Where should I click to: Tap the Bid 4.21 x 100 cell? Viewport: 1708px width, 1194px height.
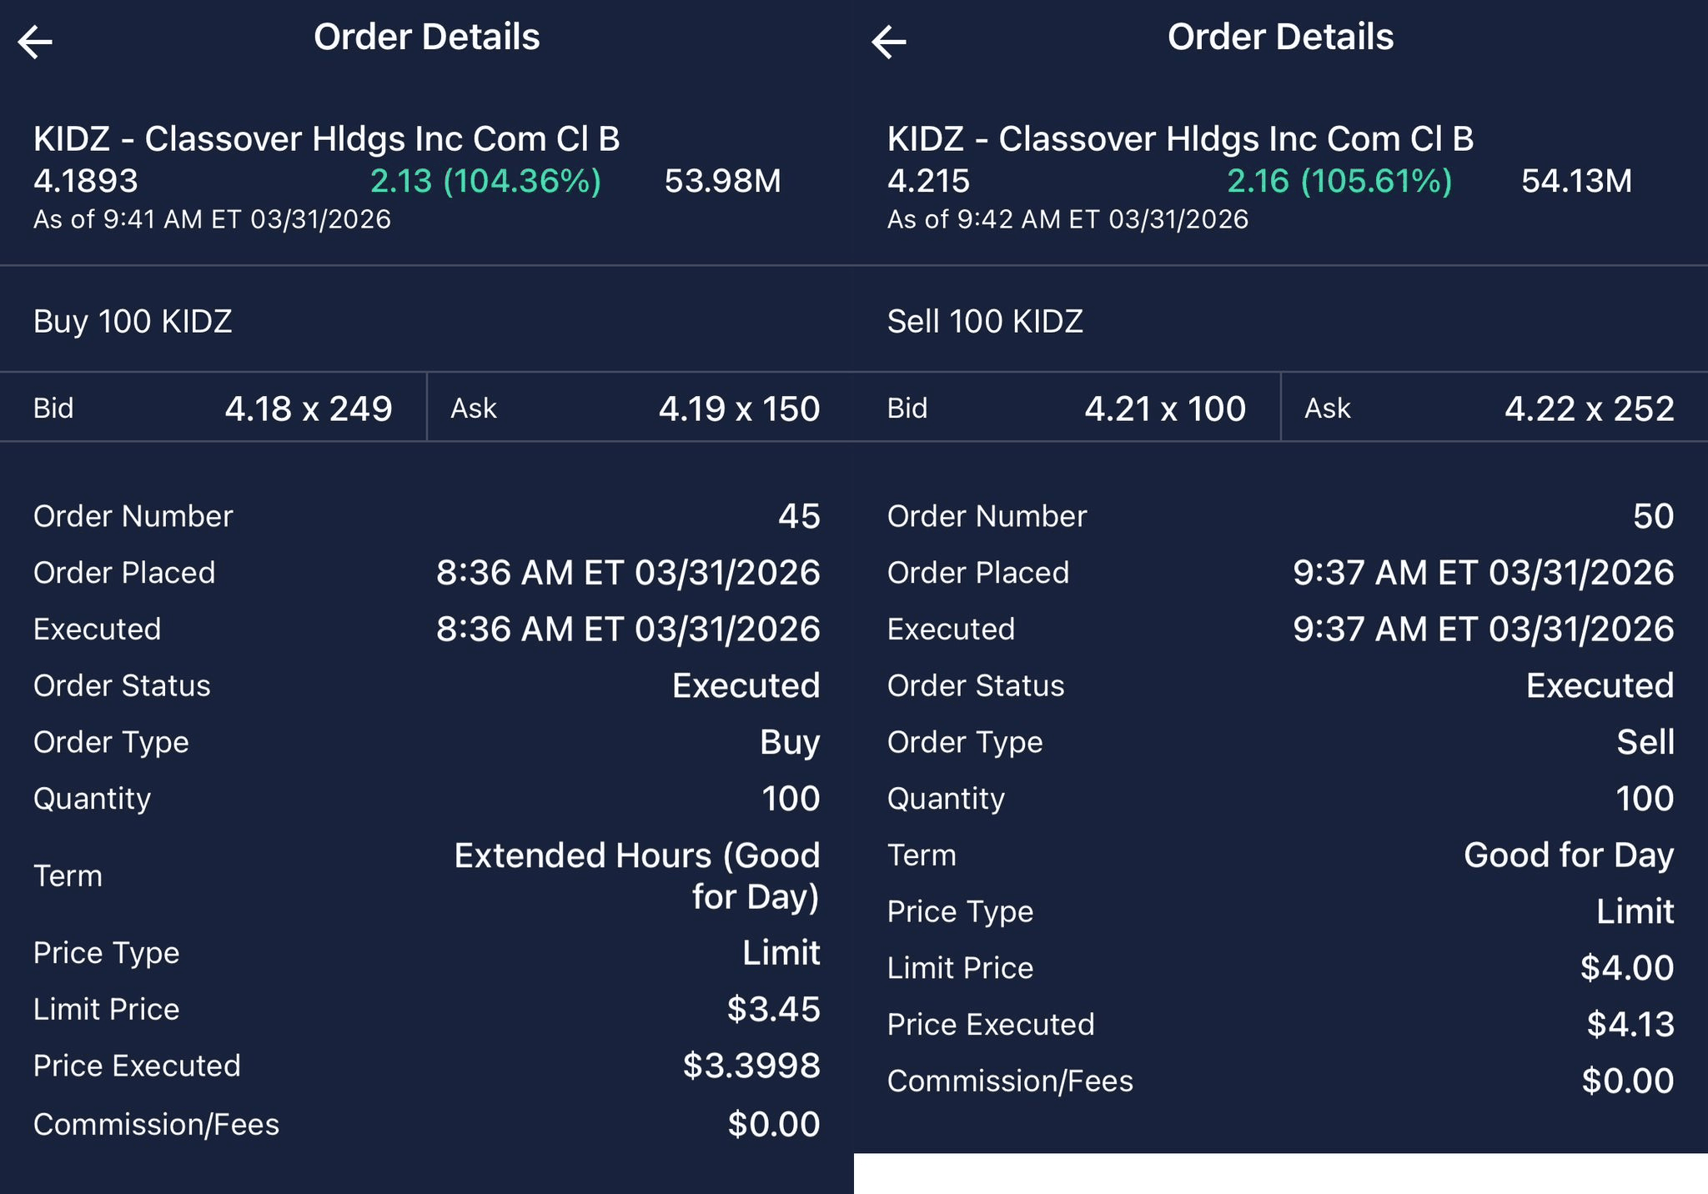(1067, 409)
